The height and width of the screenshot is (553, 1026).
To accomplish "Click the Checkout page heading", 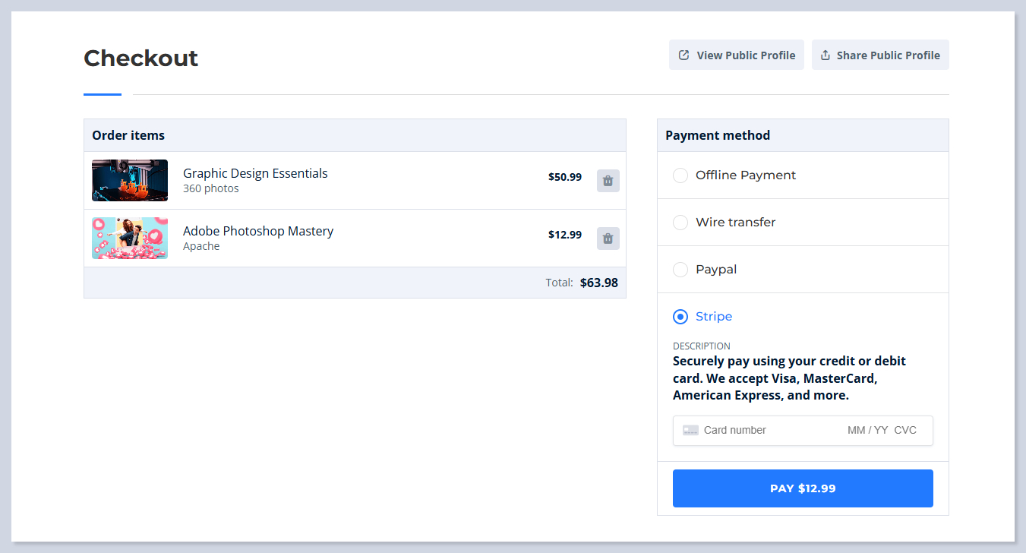I will (x=140, y=58).
